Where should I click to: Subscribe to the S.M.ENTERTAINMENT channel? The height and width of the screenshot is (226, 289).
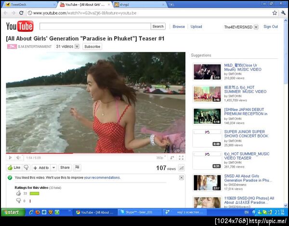(x=92, y=46)
